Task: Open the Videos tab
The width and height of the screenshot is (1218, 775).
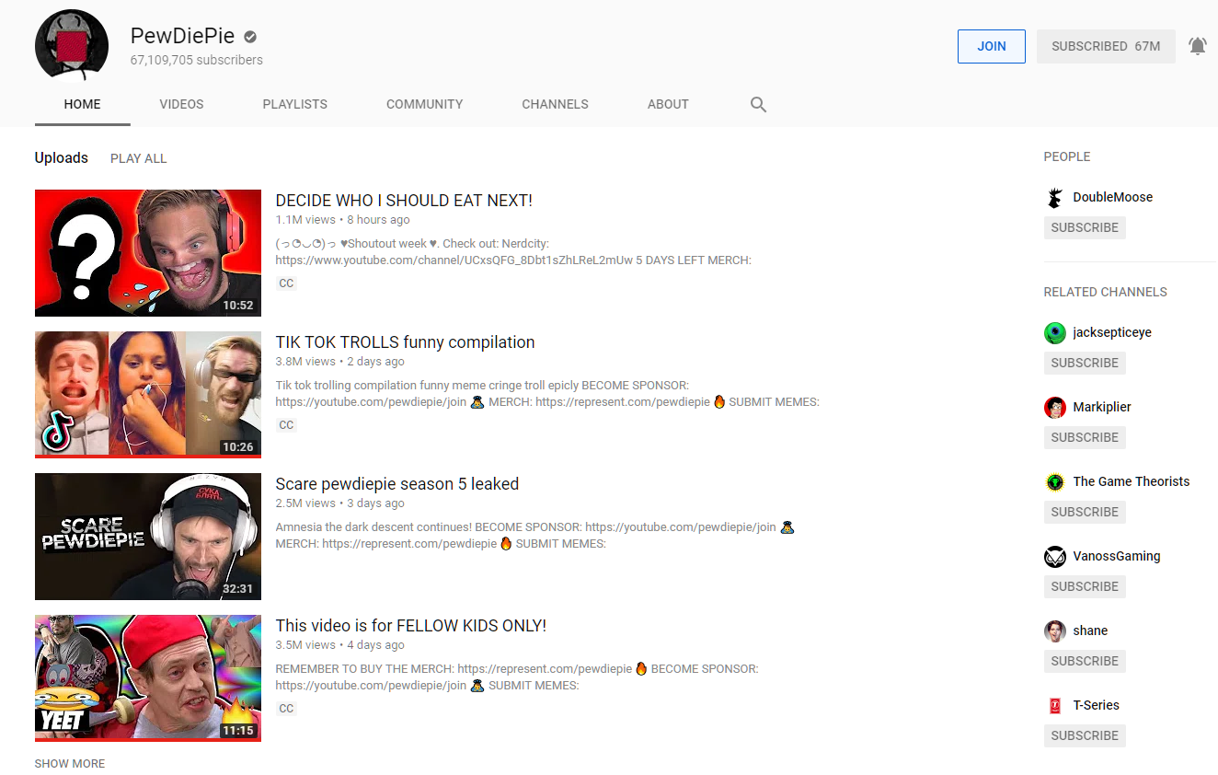Action: (181, 104)
